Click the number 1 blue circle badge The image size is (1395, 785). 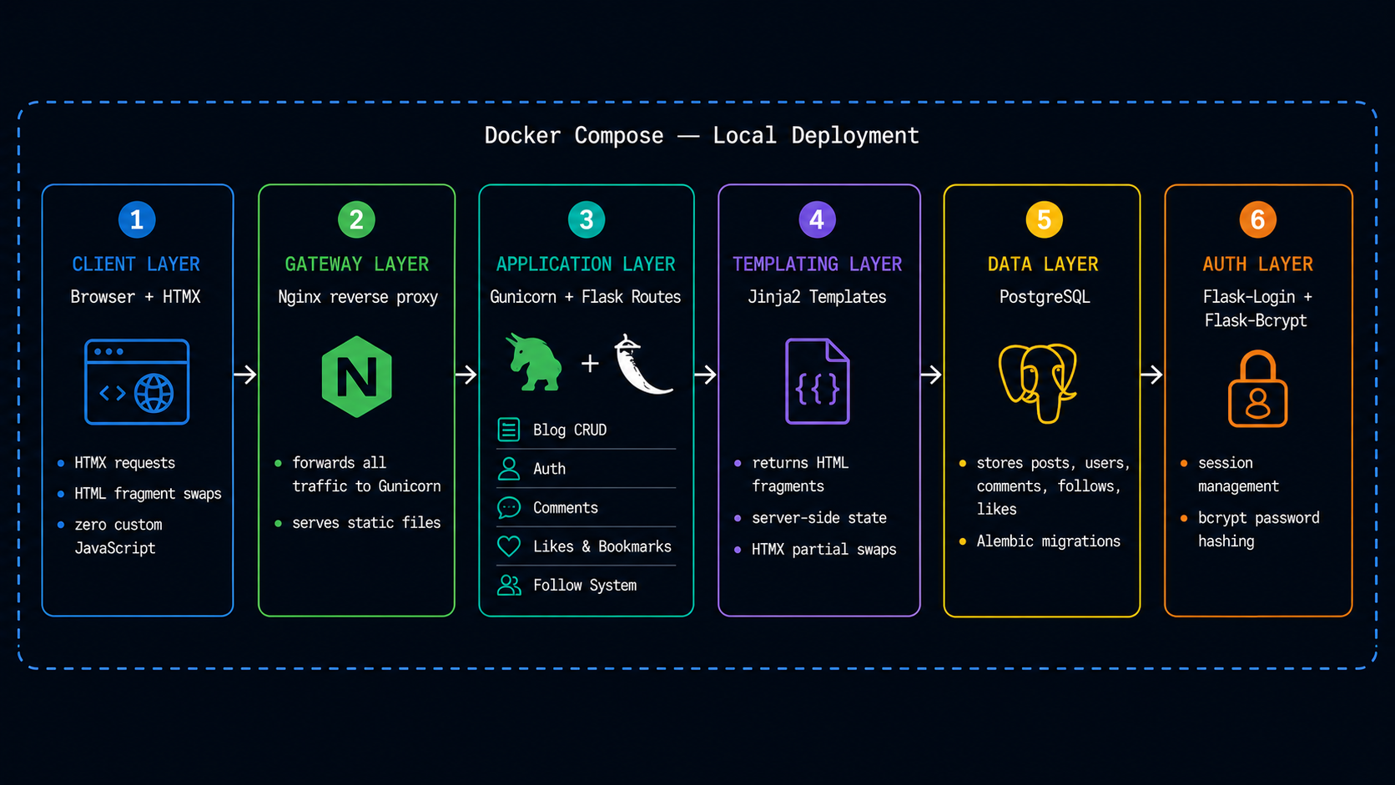click(137, 219)
